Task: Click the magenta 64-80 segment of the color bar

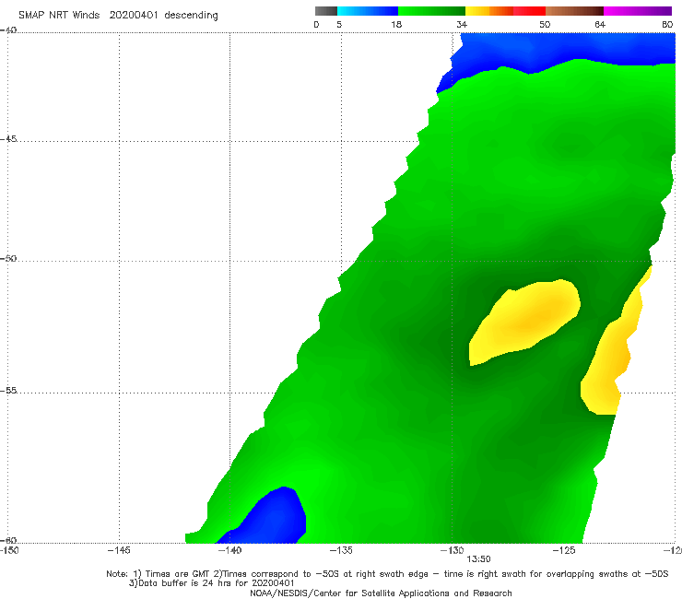Action: pyautogui.click(x=638, y=11)
